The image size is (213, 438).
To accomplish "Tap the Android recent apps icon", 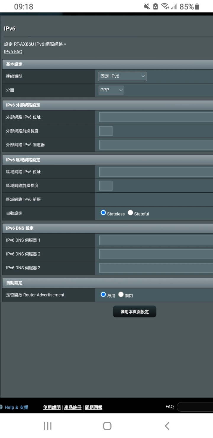I will [48, 426].
